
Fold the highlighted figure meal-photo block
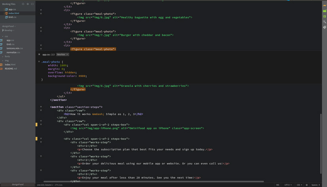click(41, 49)
